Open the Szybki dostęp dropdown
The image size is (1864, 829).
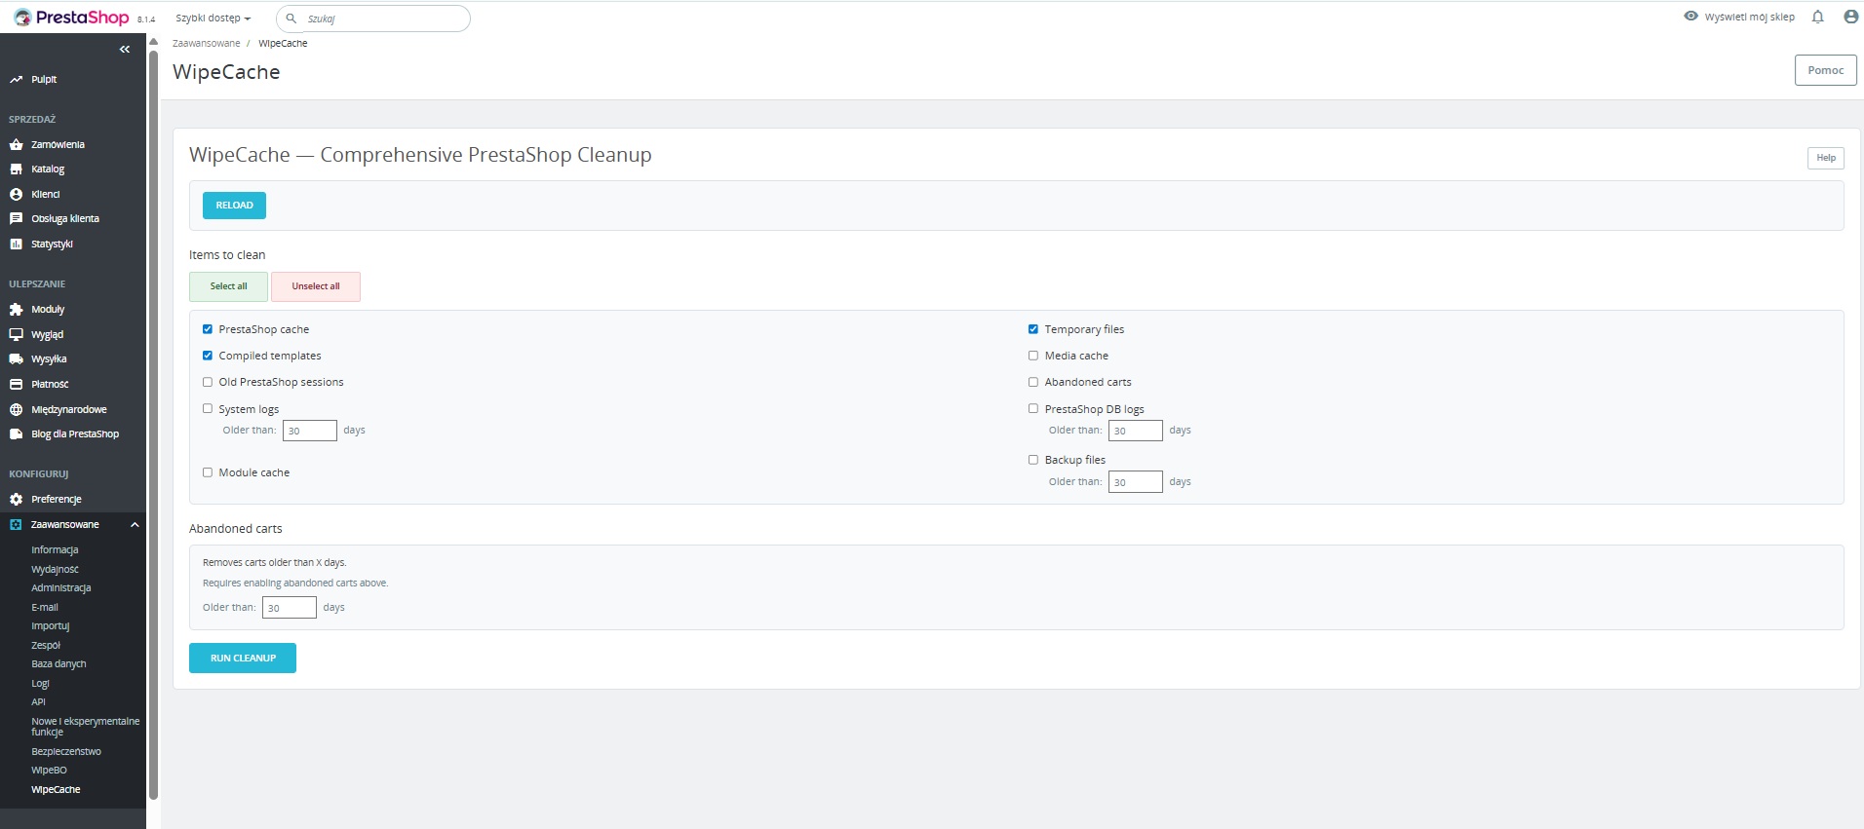pos(213,19)
